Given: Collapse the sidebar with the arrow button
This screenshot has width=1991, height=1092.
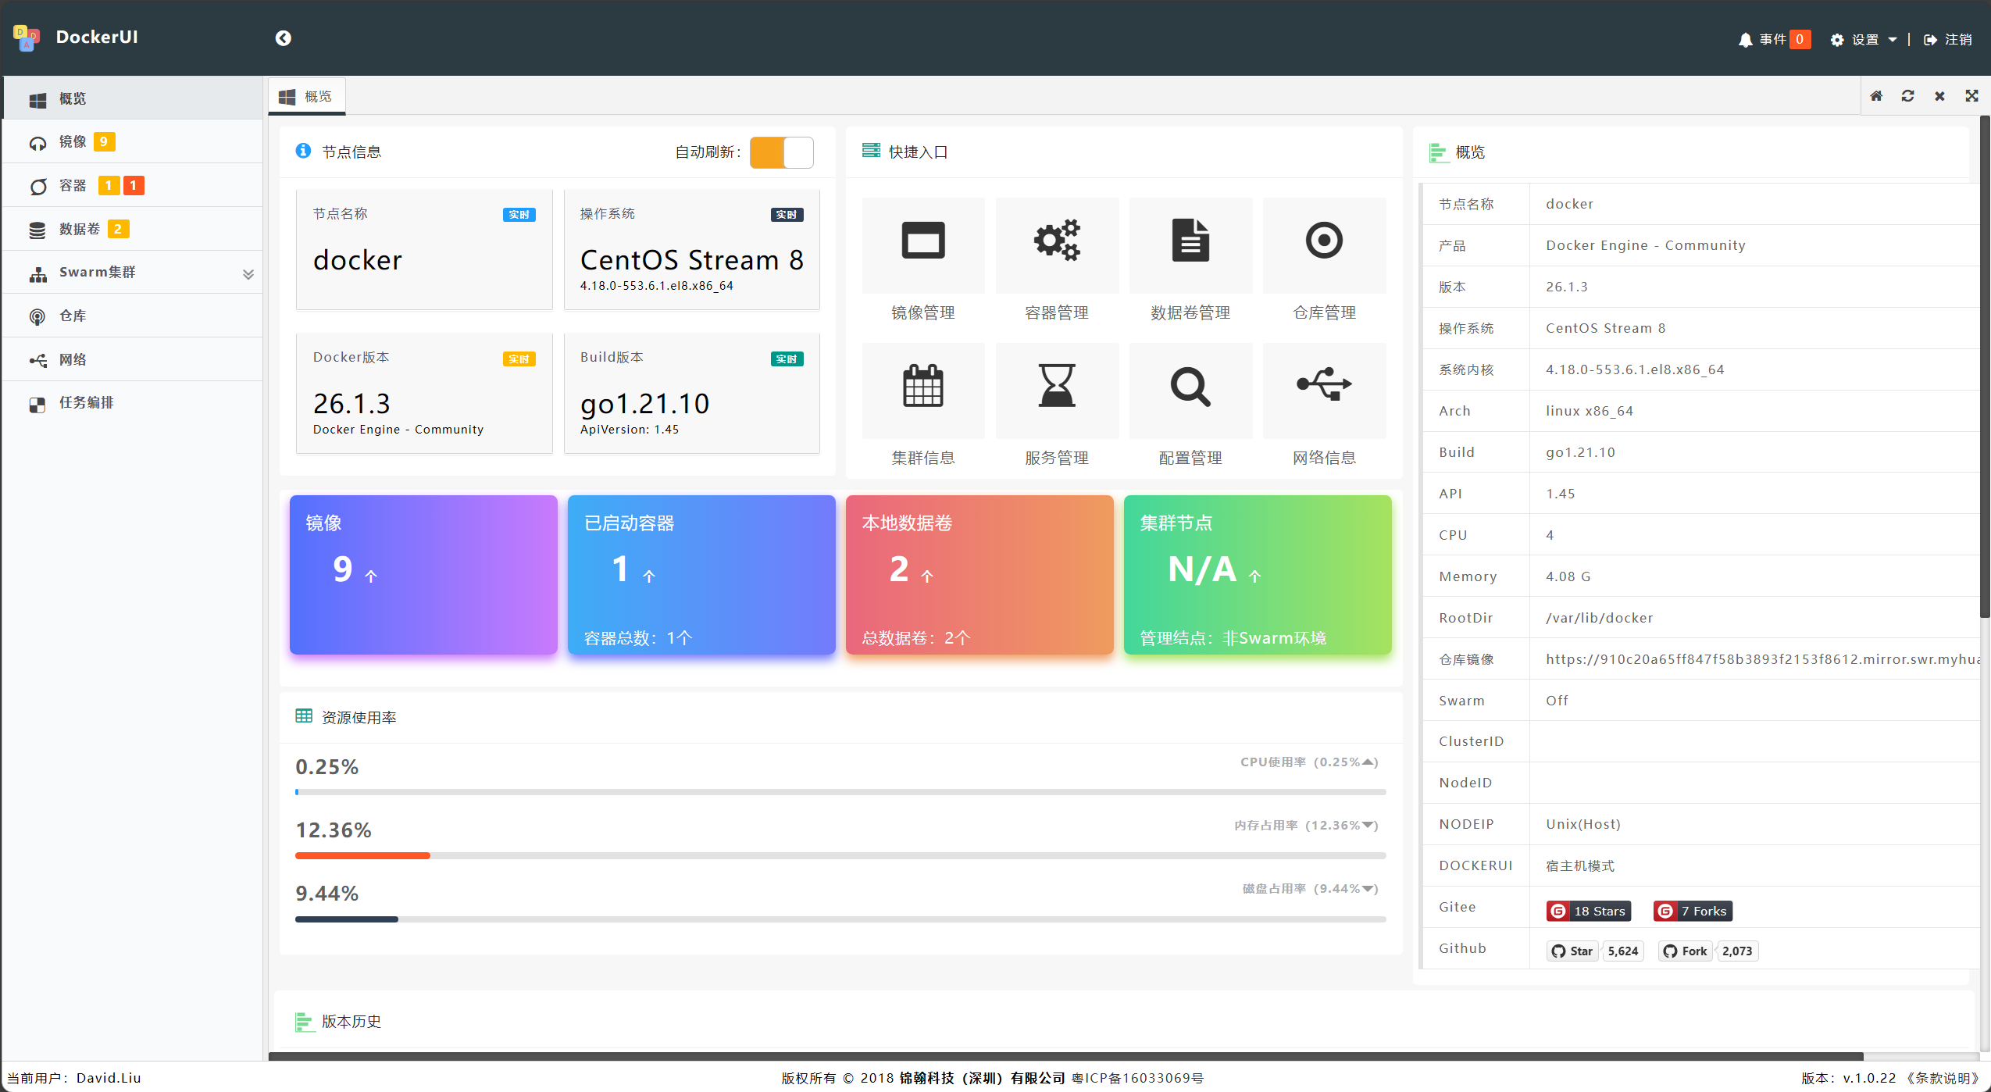Looking at the screenshot, I should [283, 38].
